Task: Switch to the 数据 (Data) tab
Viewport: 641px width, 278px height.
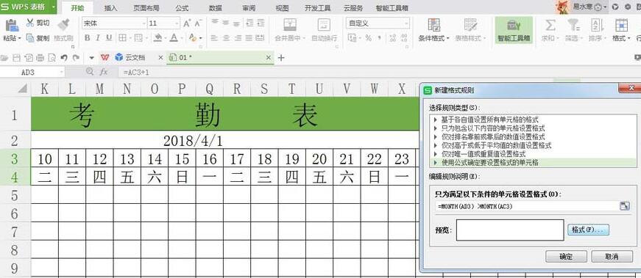Action: (x=216, y=8)
